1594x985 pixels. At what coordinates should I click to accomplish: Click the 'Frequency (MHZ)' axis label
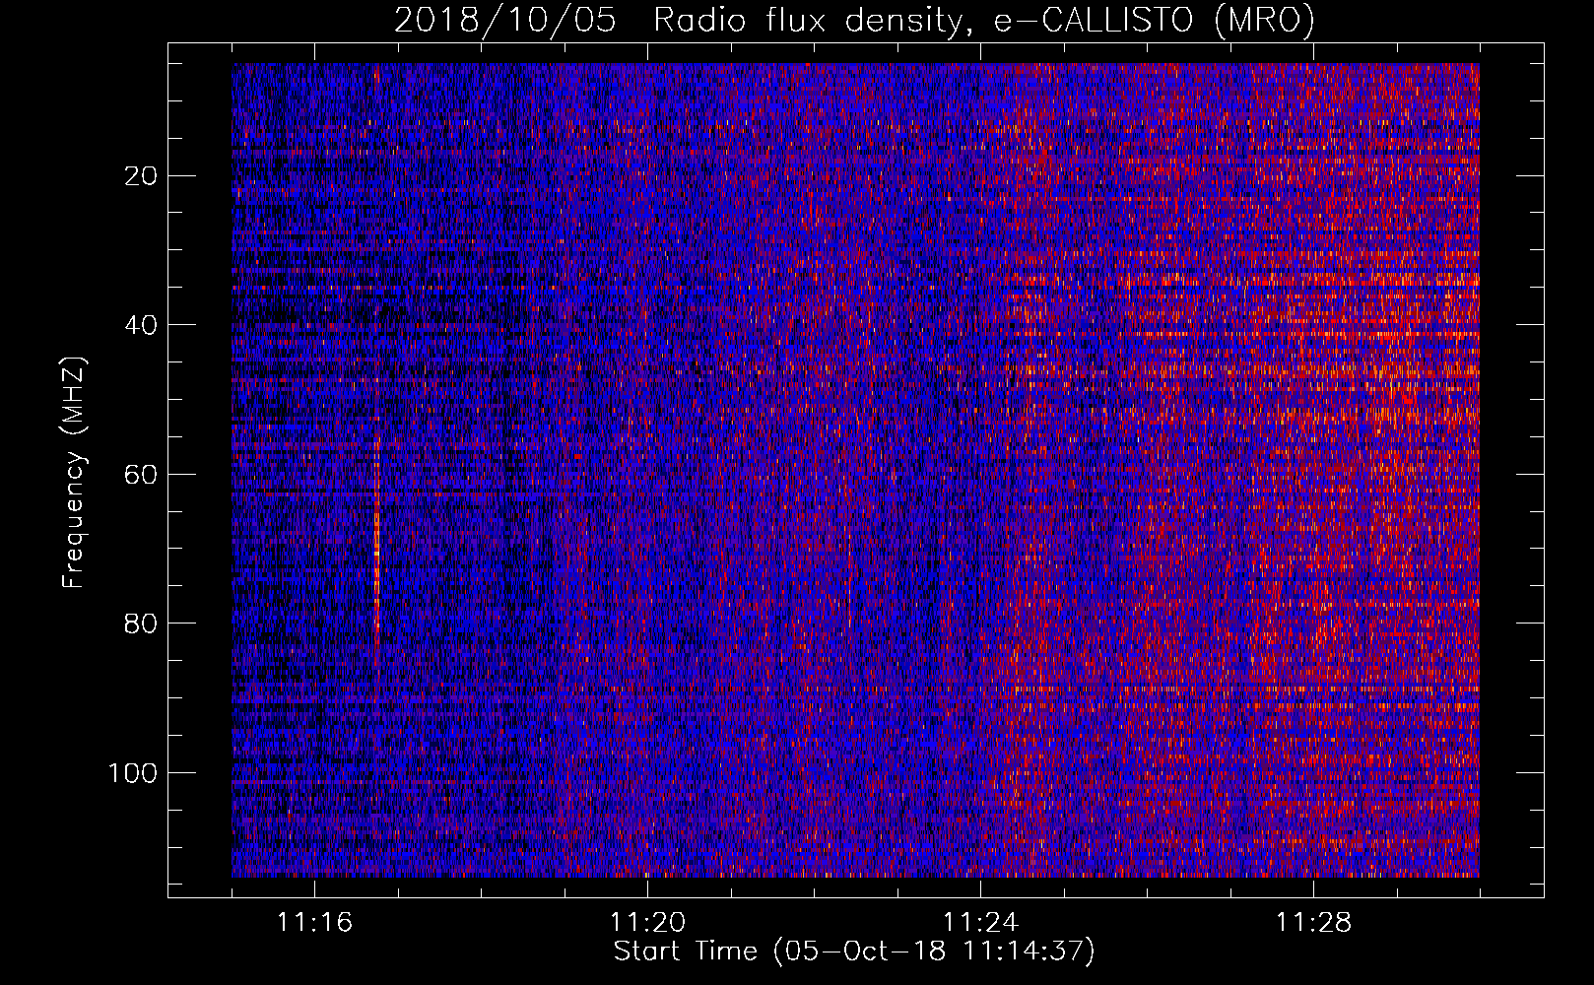click(74, 473)
